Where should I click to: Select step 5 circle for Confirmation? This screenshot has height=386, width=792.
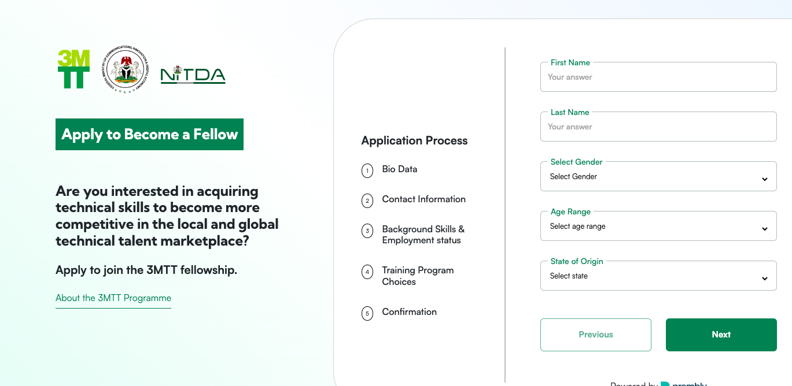(x=367, y=313)
